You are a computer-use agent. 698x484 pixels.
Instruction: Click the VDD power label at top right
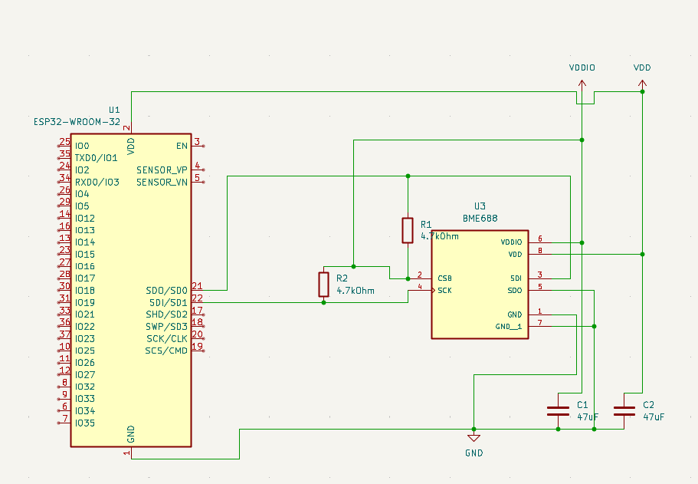(642, 67)
